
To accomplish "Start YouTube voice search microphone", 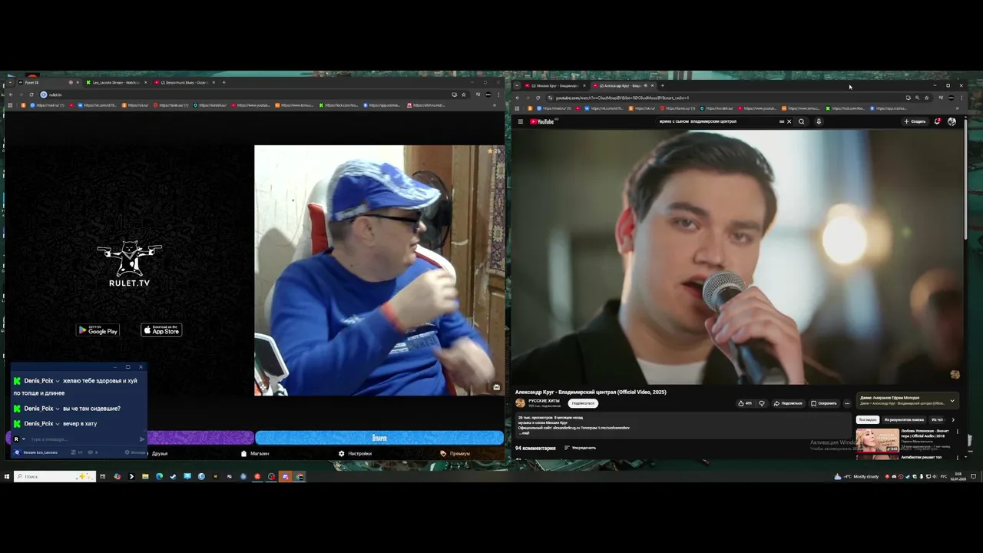I will [819, 121].
